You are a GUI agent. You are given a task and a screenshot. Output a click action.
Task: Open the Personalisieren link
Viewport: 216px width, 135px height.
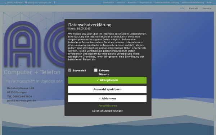pyautogui.click(x=108, y=105)
